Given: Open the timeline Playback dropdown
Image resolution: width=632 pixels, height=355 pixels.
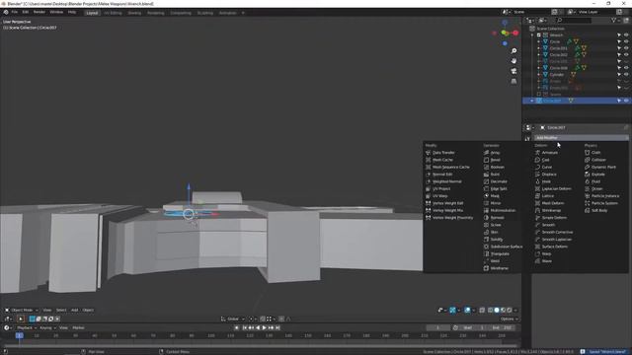Looking at the screenshot, I should tap(27, 327).
